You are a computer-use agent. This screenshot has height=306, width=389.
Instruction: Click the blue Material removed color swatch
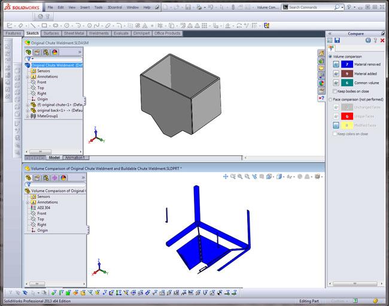(x=347, y=64)
